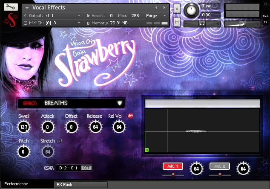Enable the Stretch toggle light
The image size is (270, 189).
pos(60,141)
